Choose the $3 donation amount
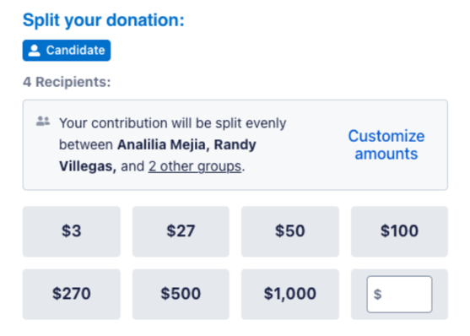The width and height of the screenshot is (470, 336). point(72,231)
